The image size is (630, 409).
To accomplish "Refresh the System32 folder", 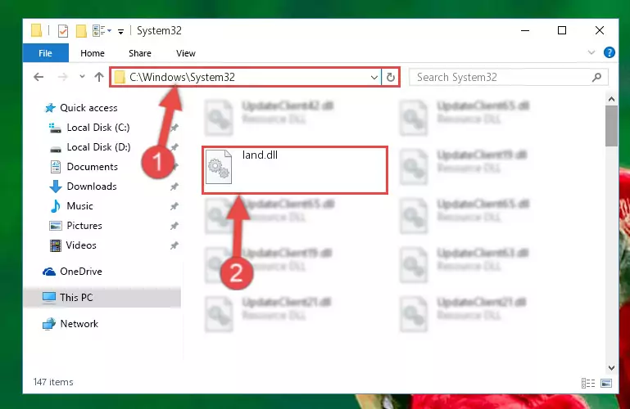I will [x=391, y=77].
